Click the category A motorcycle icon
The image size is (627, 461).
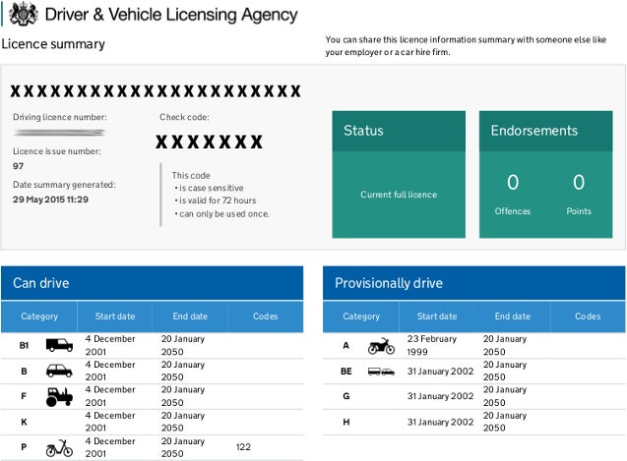(381, 346)
